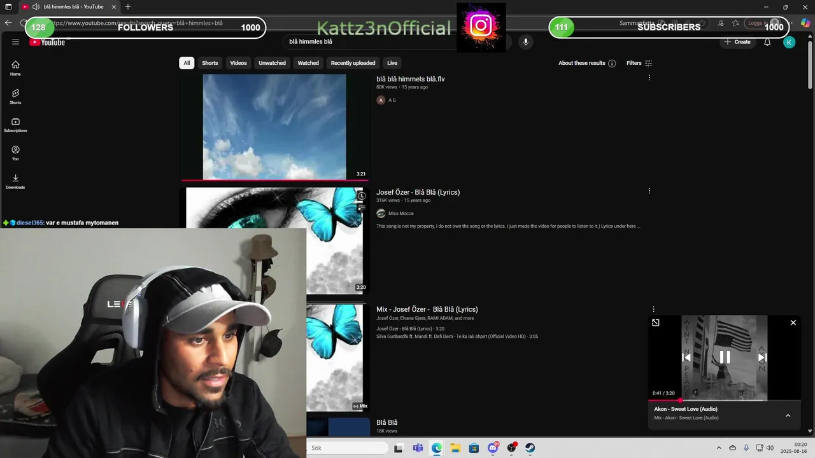Open the Blå Blå result title
Screen dimensions: 815x458
click(x=387, y=422)
